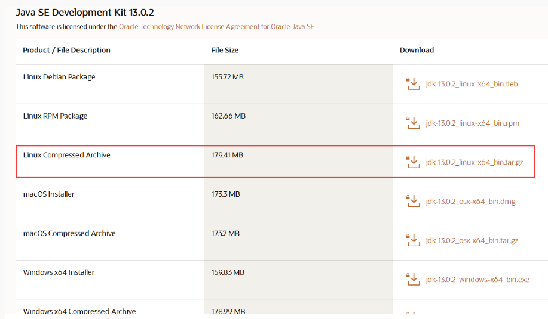
Task: Click download icon for osx-x64_bin.tar.gz
Action: [x=413, y=240]
